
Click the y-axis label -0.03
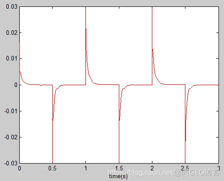[x=11, y=163]
